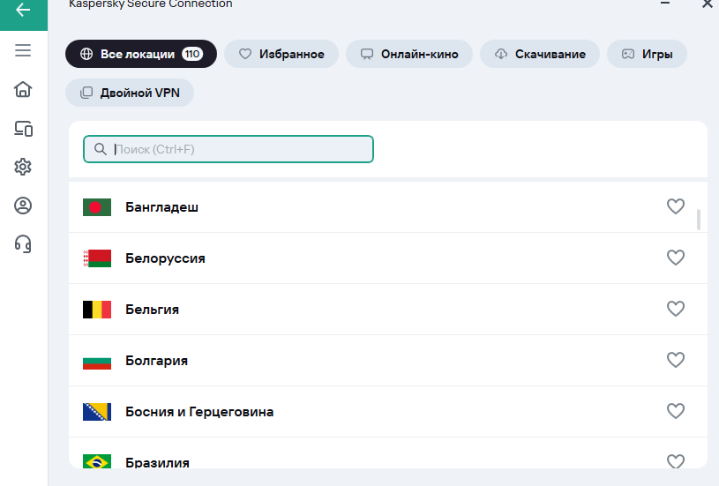
Task: Select the Двойной VPN tab
Action: 130,93
